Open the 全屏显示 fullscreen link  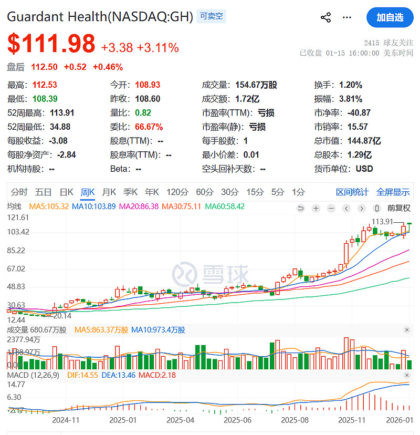coord(393,192)
